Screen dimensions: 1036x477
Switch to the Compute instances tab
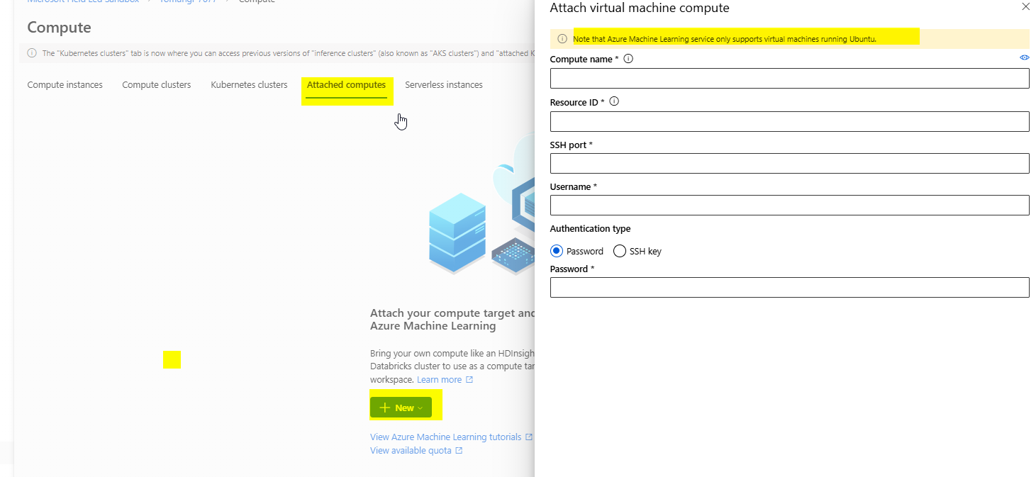(65, 84)
